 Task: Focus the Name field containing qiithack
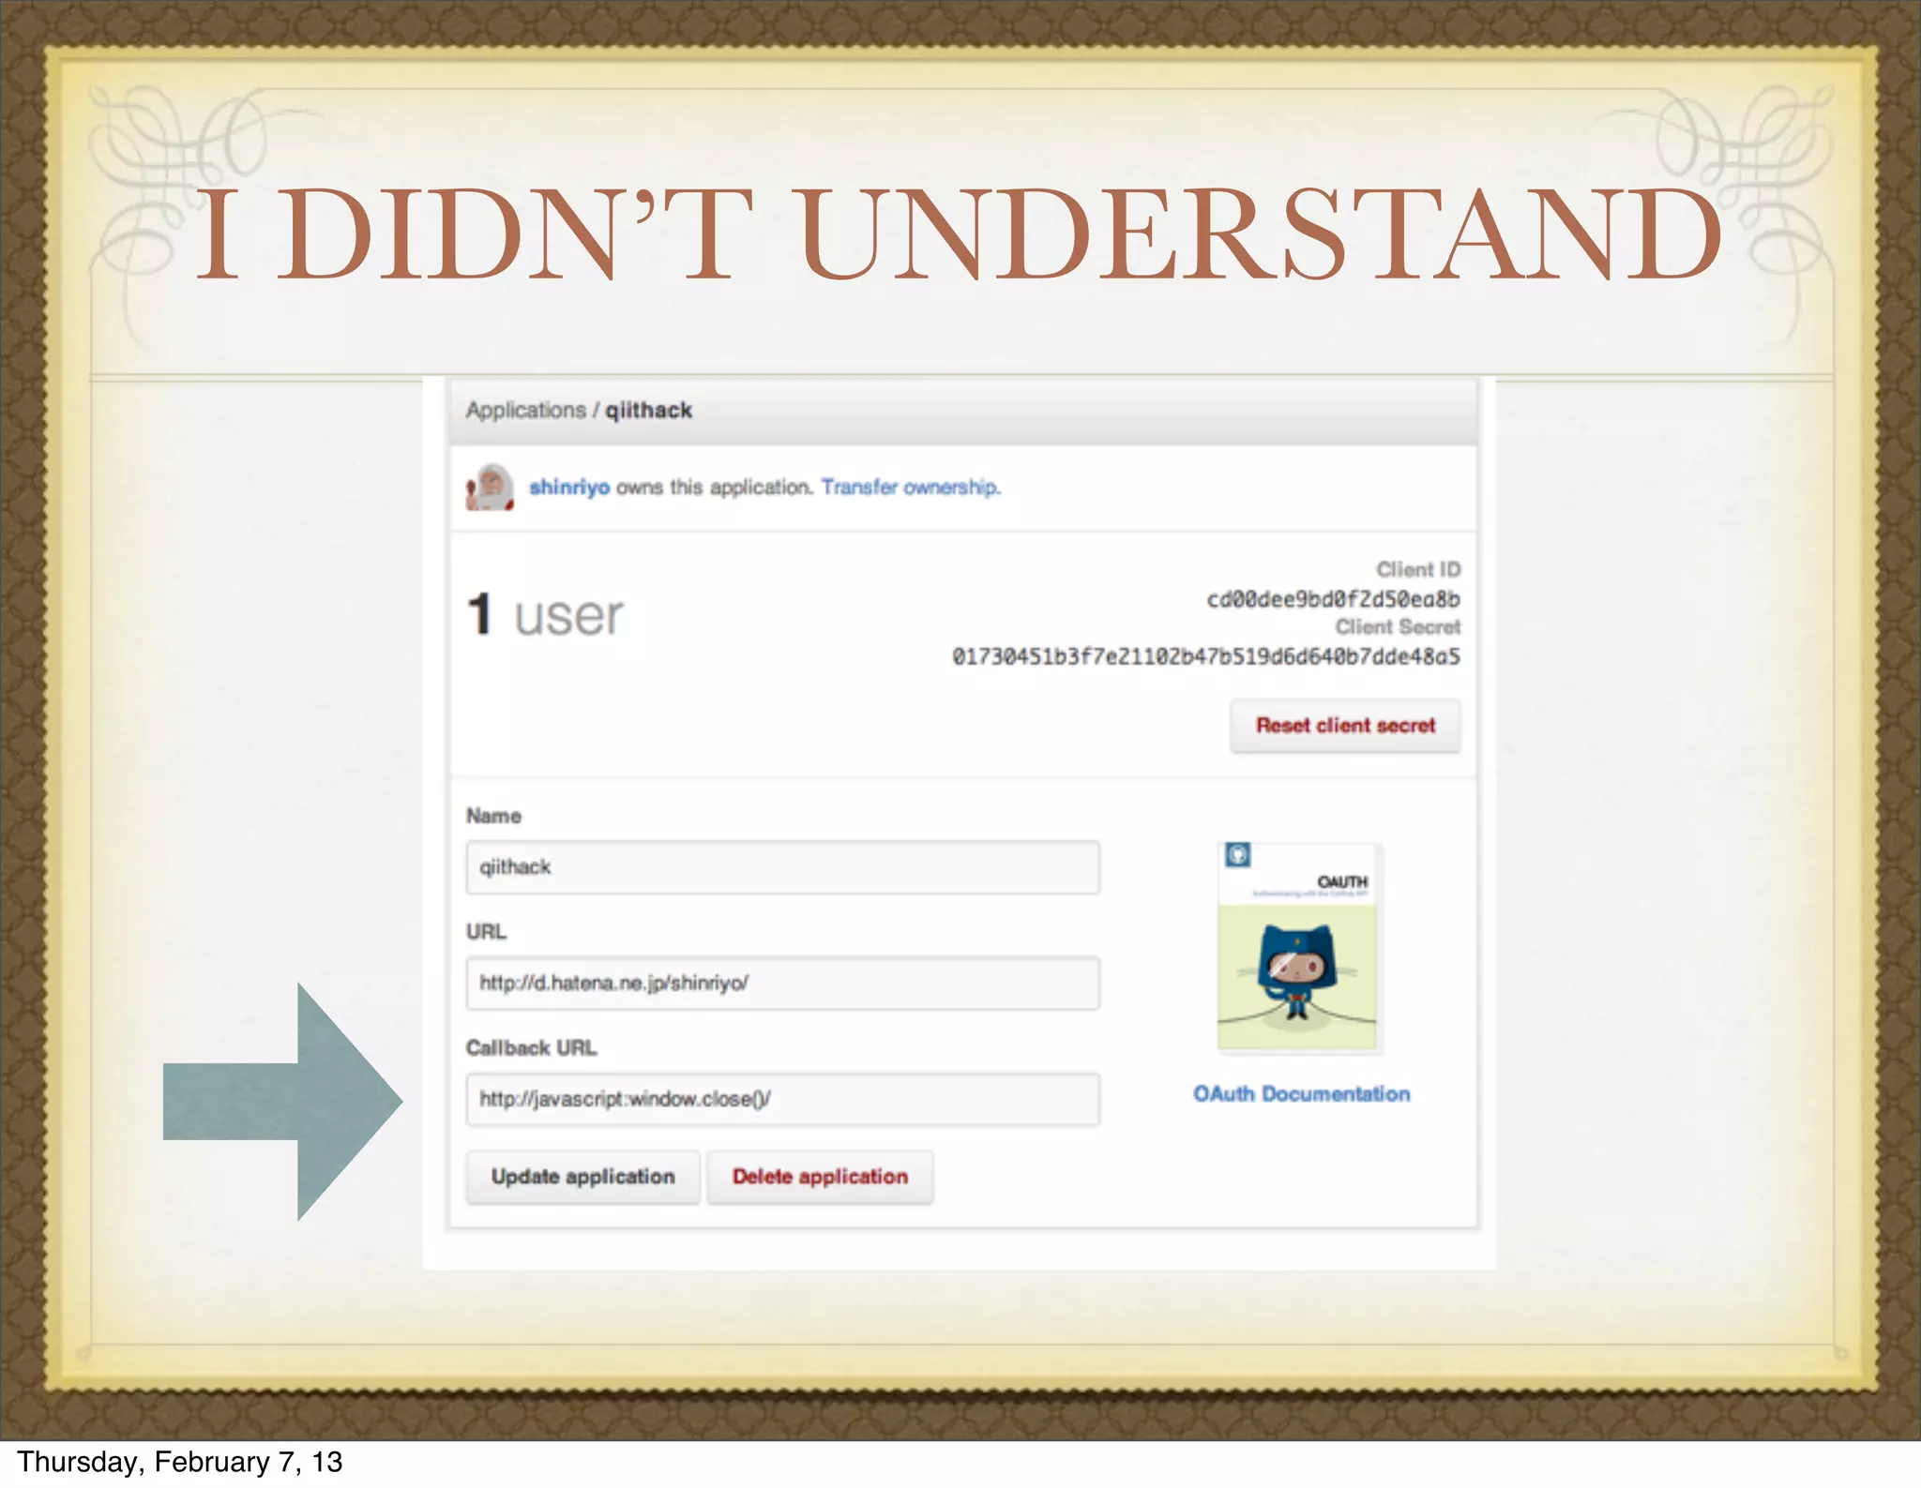782,867
